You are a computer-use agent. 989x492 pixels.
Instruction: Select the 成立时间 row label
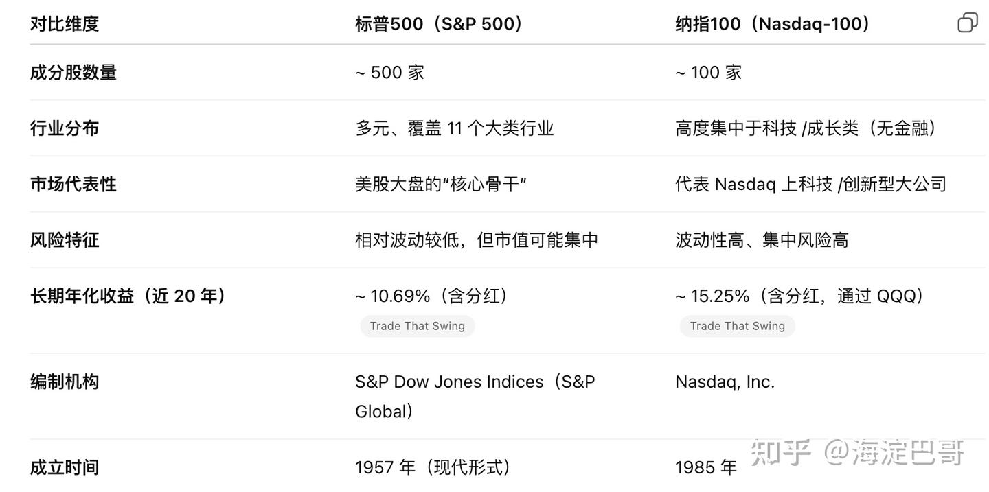pos(65,467)
